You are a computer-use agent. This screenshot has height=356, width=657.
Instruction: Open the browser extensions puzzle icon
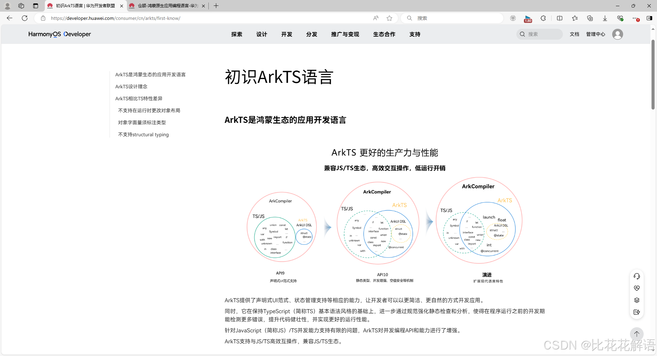[x=543, y=18]
